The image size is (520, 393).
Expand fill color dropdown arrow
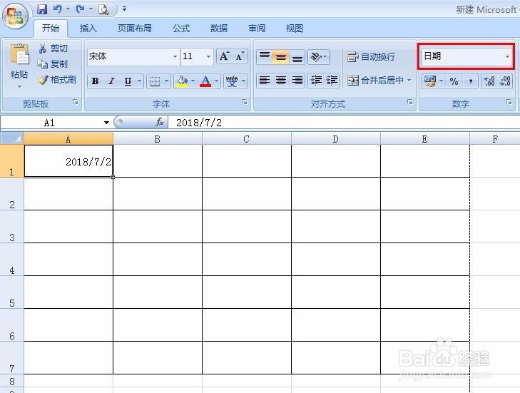(x=193, y=81)
